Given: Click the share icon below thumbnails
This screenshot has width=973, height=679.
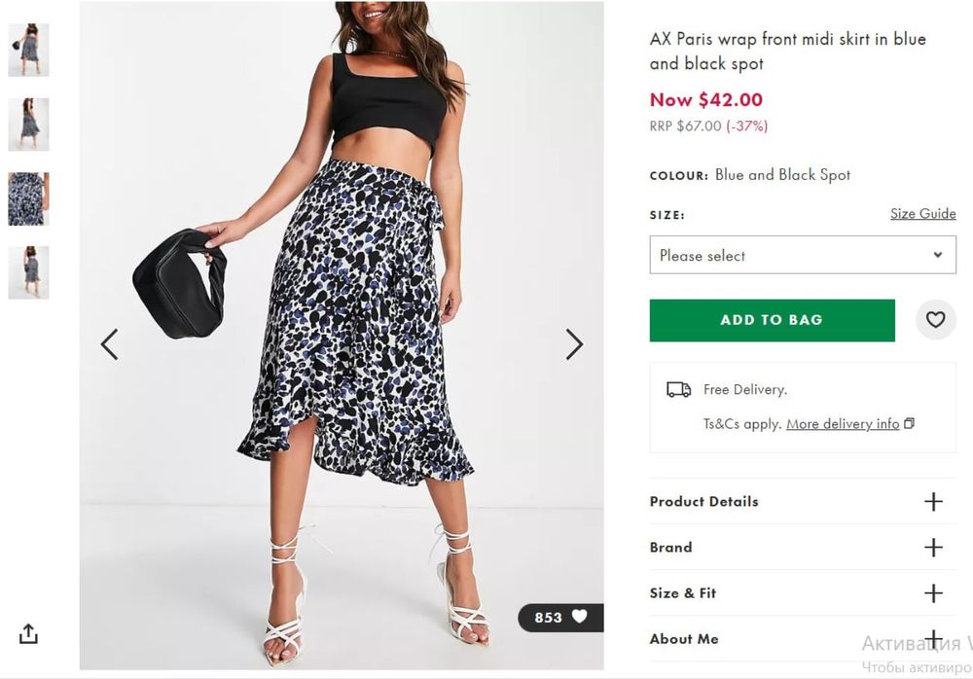Looking at the screenshot, I should pos(29,633).
